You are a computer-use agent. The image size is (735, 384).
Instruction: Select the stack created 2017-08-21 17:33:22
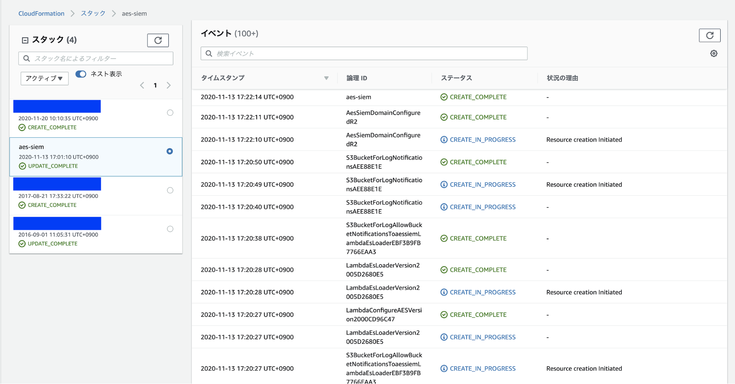(x=170, y=190)
